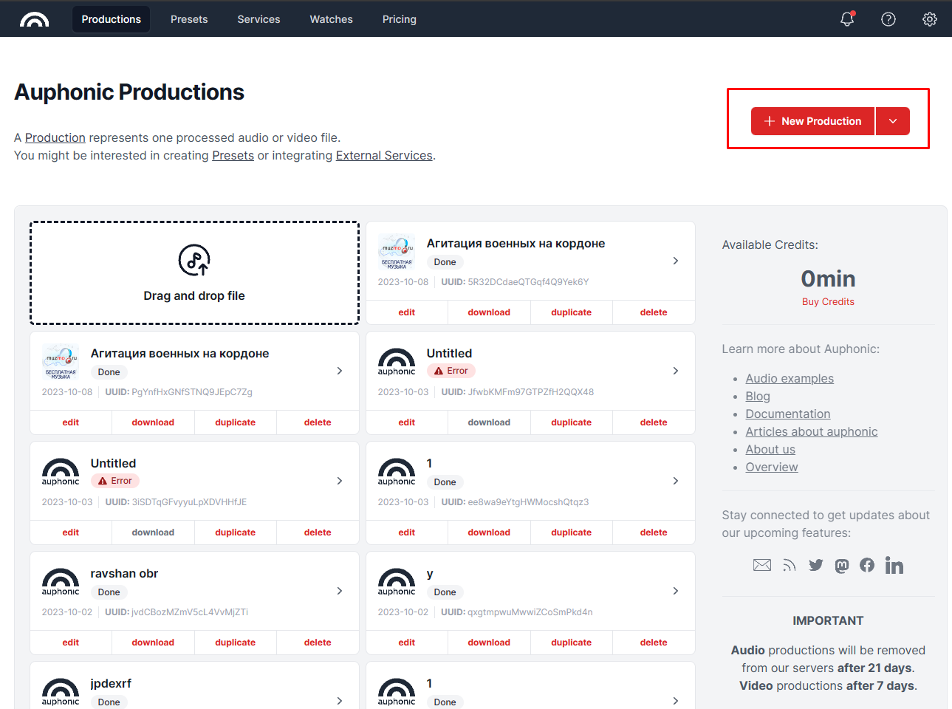This screenshot has width=952, height=709.
Task: Click the email envelope icon
Action: click(762, 565)
